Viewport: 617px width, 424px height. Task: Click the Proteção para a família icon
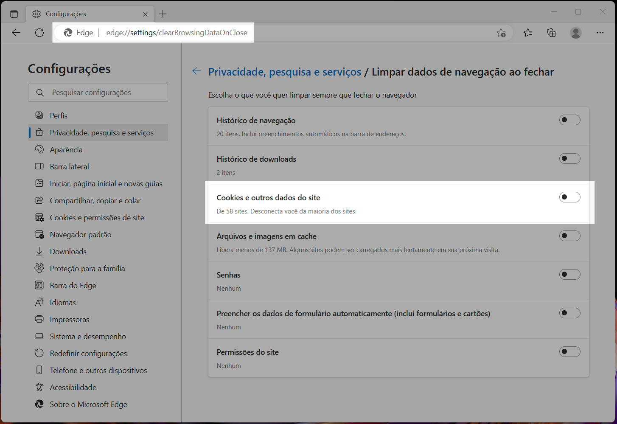click(x=39, y=268)
